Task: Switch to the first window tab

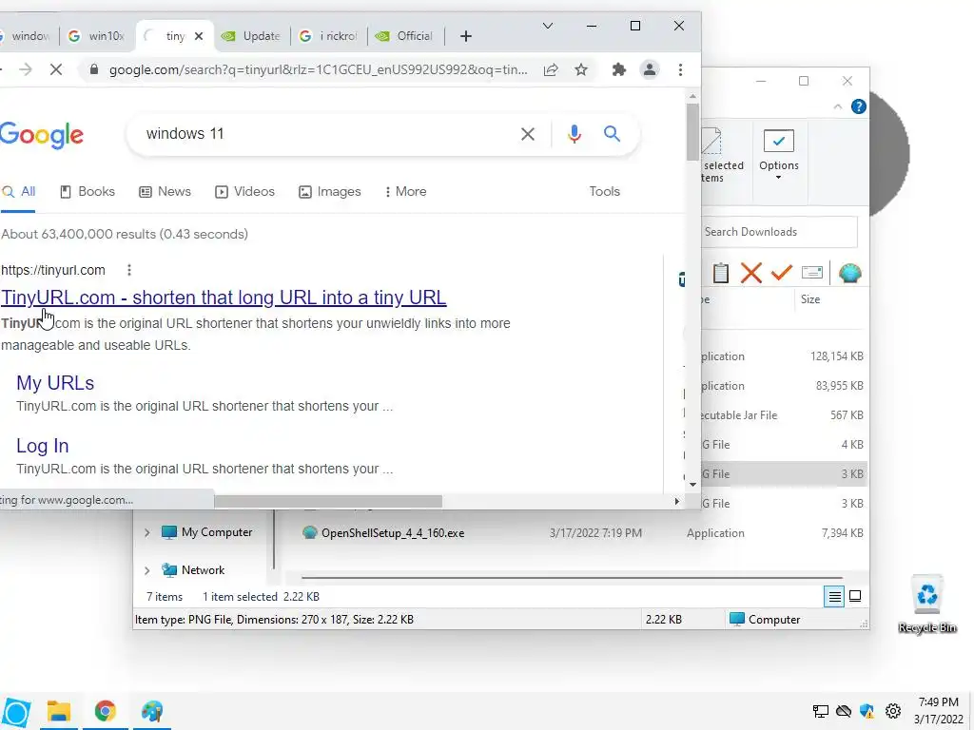Action: [x=26, y=36]
